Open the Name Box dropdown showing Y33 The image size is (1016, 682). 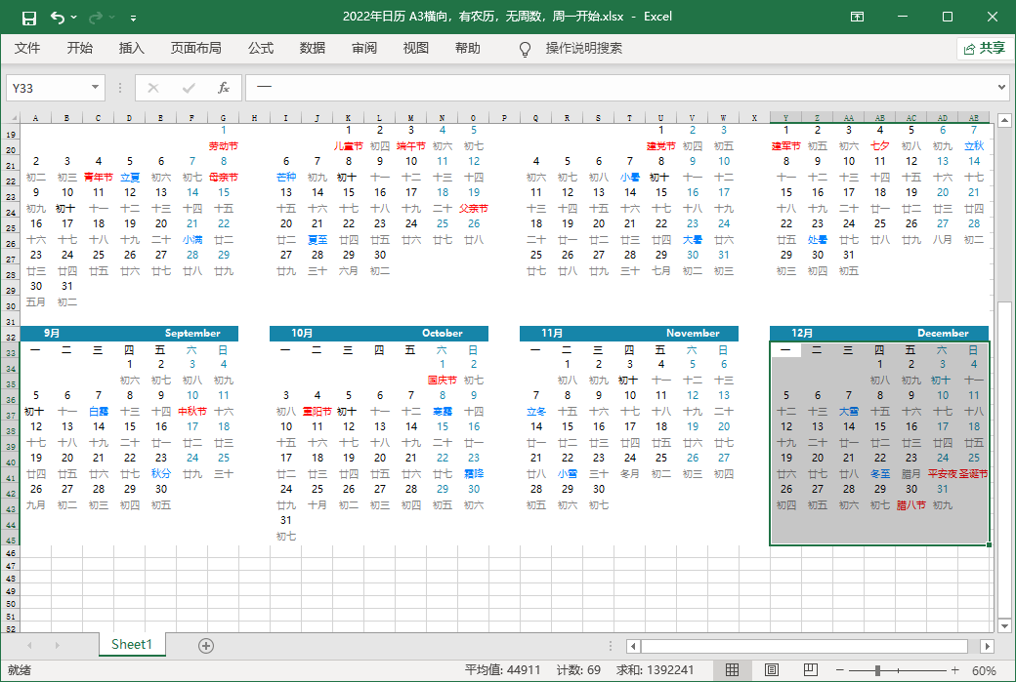click(95, 87)
